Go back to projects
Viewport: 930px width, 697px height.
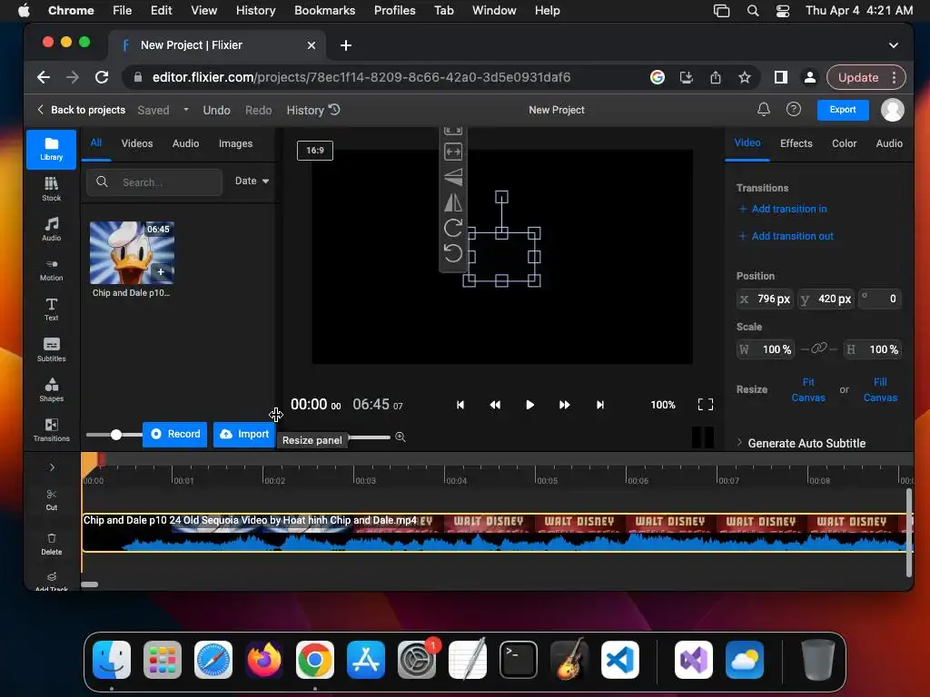[82, 110]
